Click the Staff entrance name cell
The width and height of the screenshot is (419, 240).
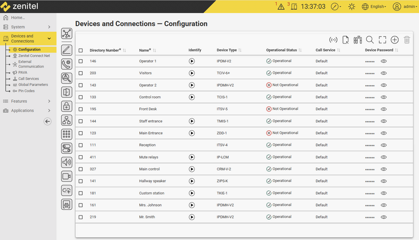151,121
